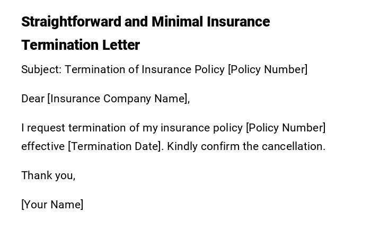Click the word "and" in the heading

click(x=136, y=22)
